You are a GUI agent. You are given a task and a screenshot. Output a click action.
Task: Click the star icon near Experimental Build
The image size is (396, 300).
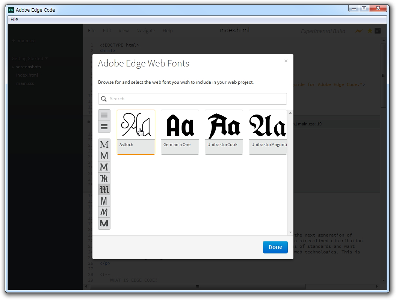[x=369, y=31]
